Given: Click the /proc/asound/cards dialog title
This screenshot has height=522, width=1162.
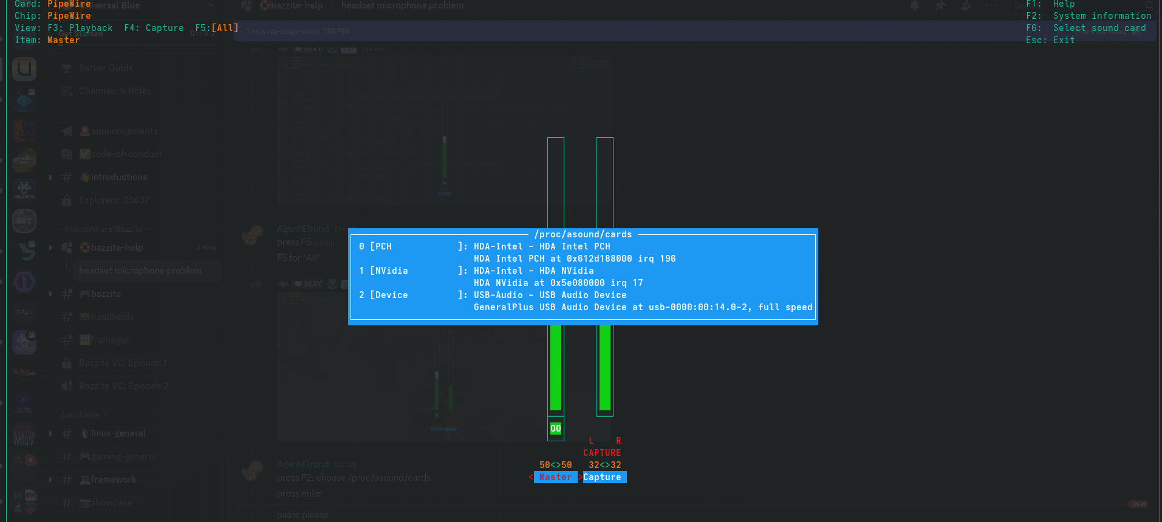Looking at the screenshot, I should 583,234.
